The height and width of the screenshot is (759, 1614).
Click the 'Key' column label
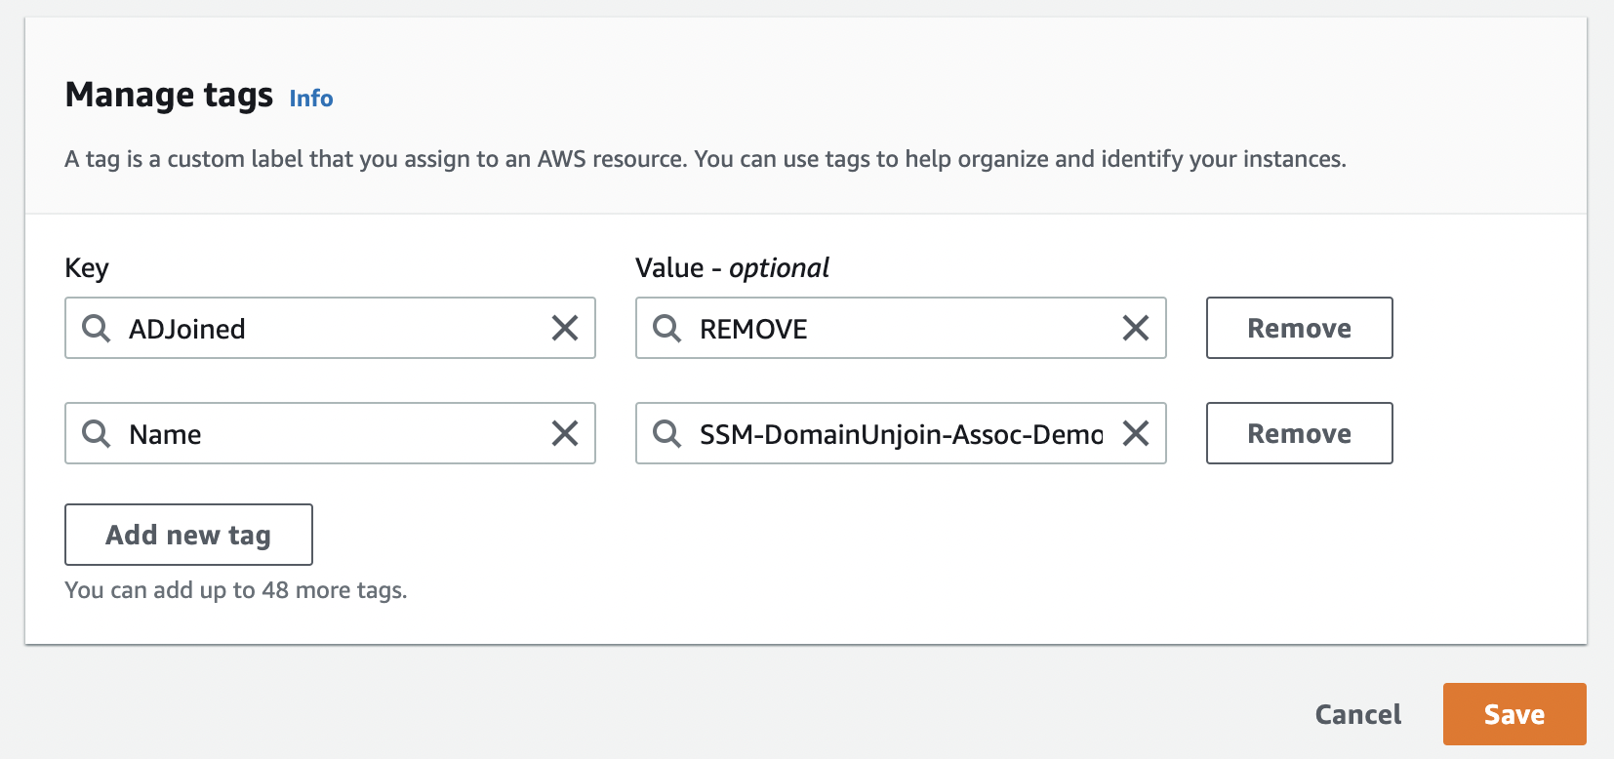point(87,268)
